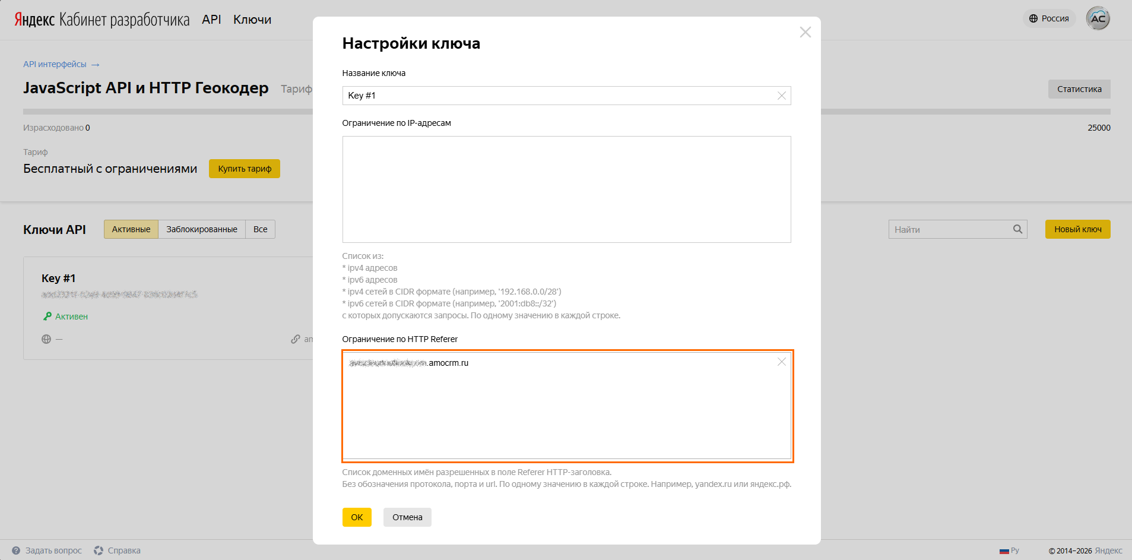The image size is (1132, 560).
Task: Focus the key name input field
Action: (566, 96)
